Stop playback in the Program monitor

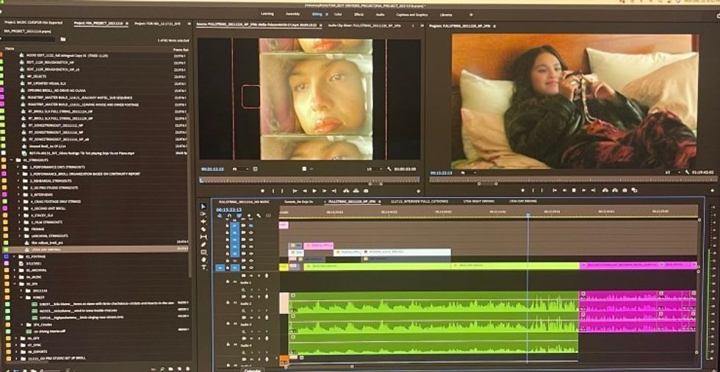point(574,190)
